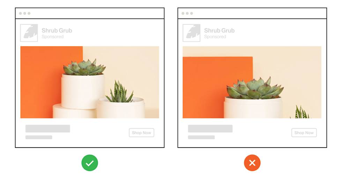The width and height of the screenshot is (342, 179).
Task: Click small gray subtext placeholder in left ad
Action: click(x=39, y=137)
